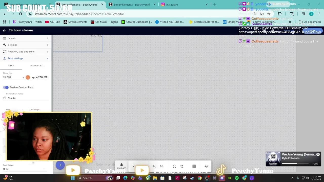The height and width of the screenshot is (182, 324).
Task: Click the Custom Font Family field
Action: 26,98
